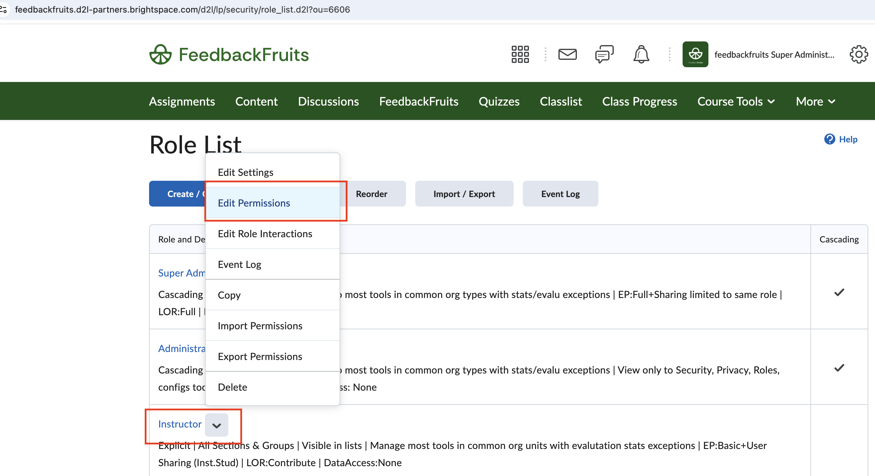The width and height of the screenshot is (875, 476).
Task: Expand the More navigation dropdown
Action: point(815,101)
